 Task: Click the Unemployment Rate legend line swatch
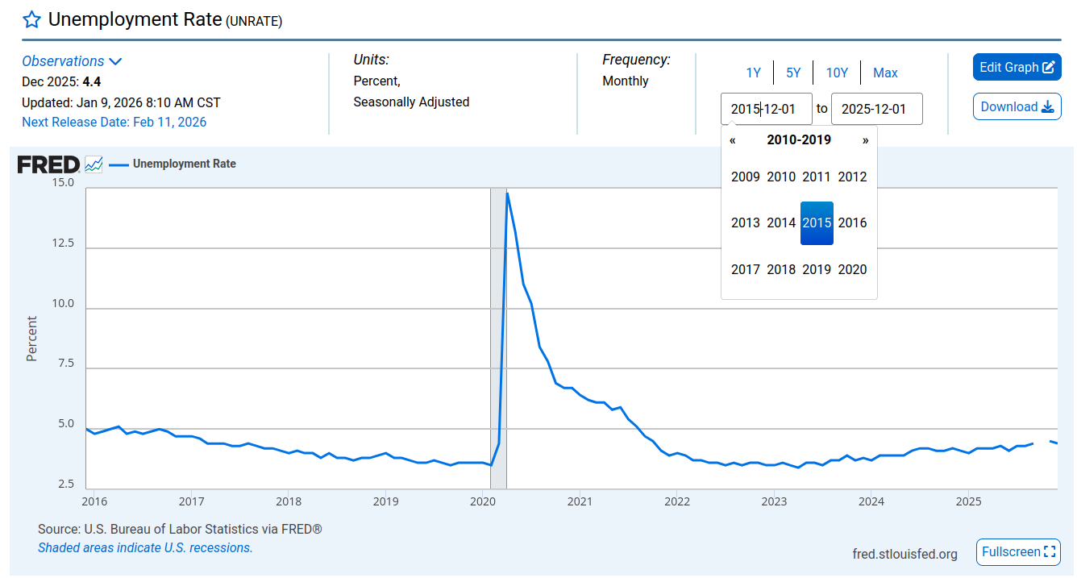(119, 164)
